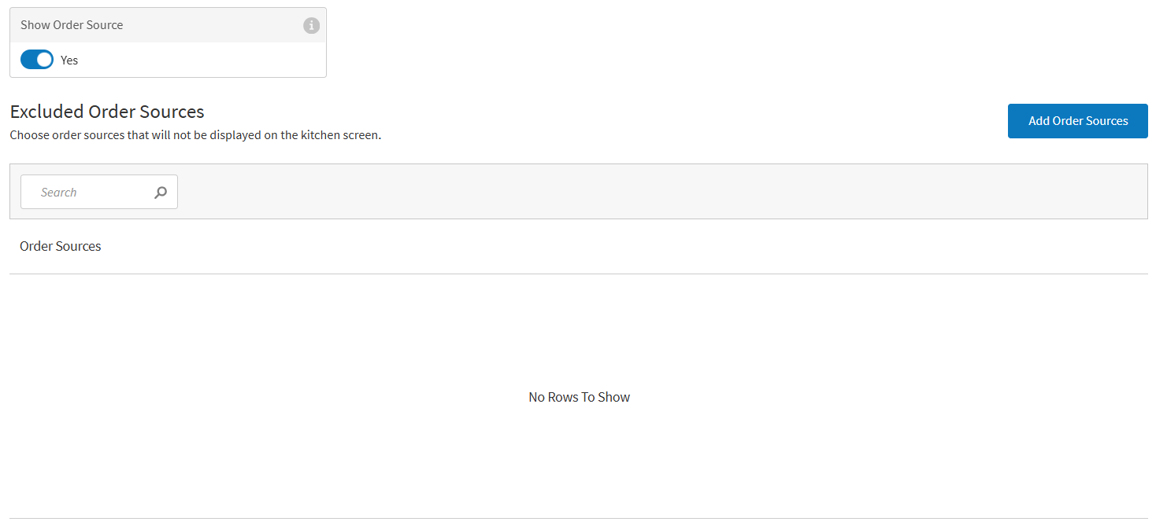Click the magnifier icon in the search box
This screenshot has width=1156, height=529.
tap(161, 192)
